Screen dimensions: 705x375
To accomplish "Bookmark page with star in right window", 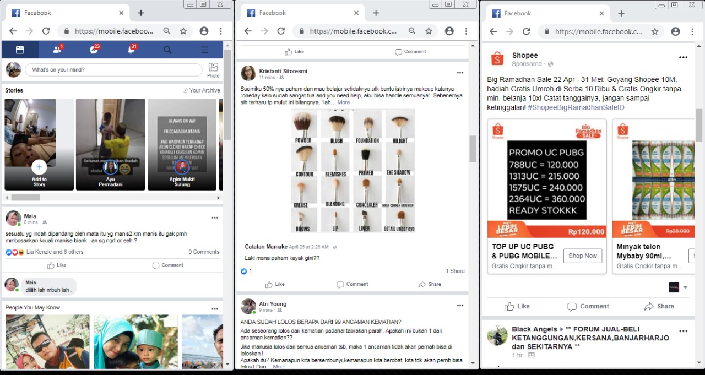I will tap(655, 31).
